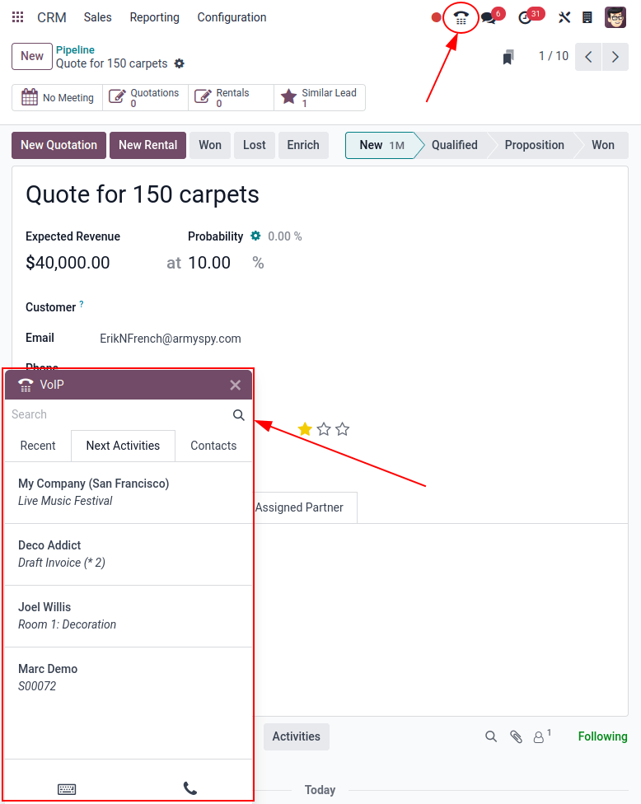The width and height of the screenshot is (641, 804).
Task: Open the gear actions menu beside the breadcrumb
Action: click(x=178, y=63)
